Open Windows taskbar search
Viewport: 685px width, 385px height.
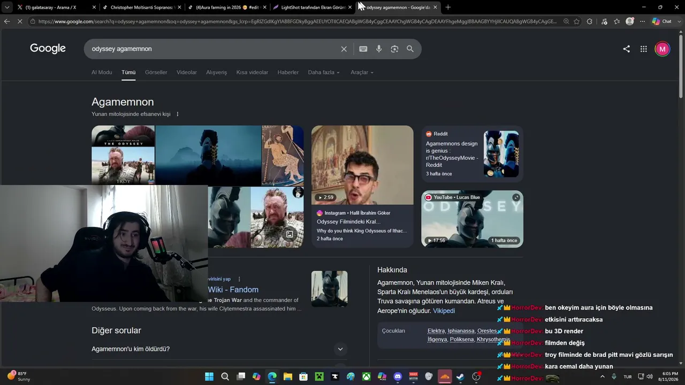pyautogui.click(x=225, y=376)
